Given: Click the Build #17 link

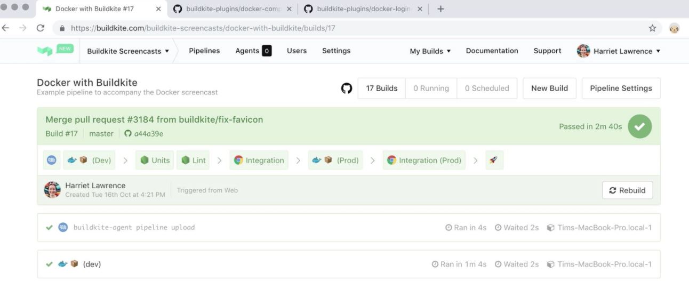Looking at the screenshot, I should point(62,133).
